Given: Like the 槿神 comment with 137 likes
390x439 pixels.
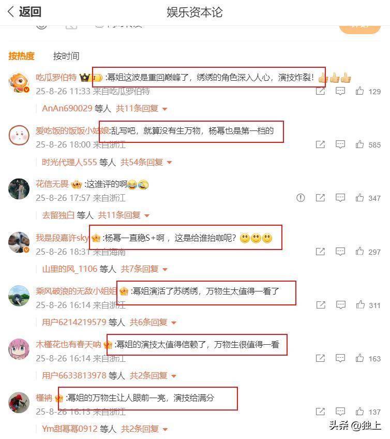Looking at the screenshot, I should click(x=359, y=411).
